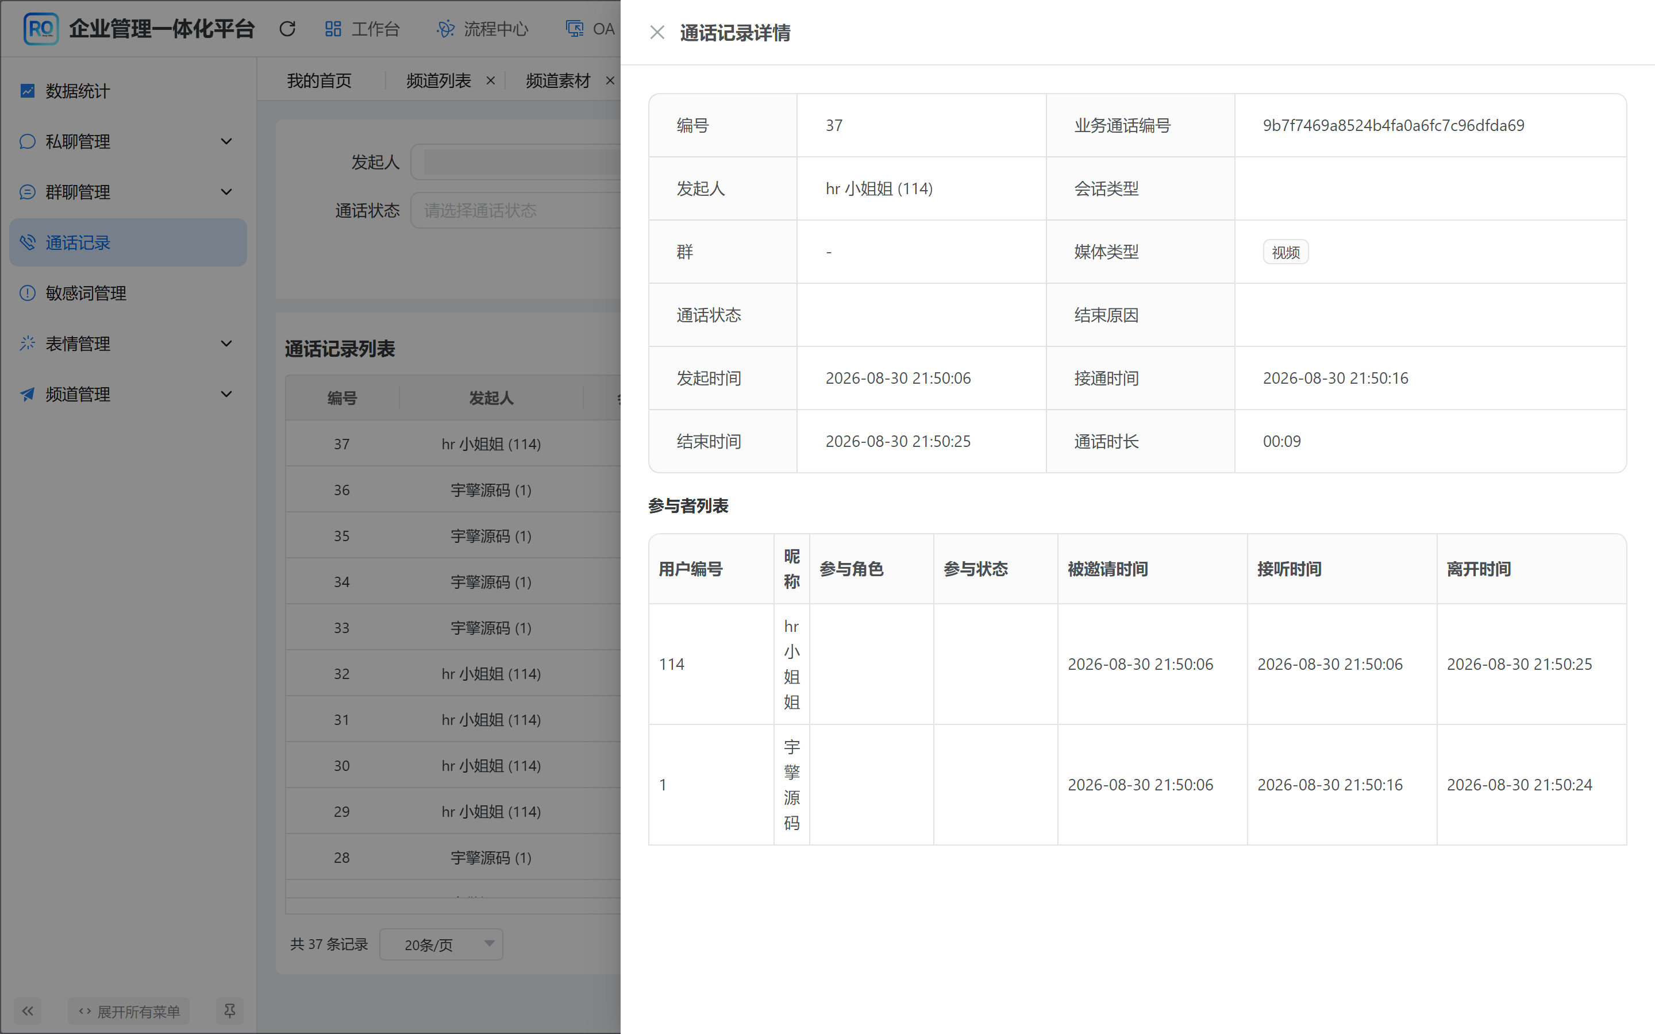Expand the 表情管理 submenu chevron
The width and height of the screenshot is (1655, 1034).
226,344
